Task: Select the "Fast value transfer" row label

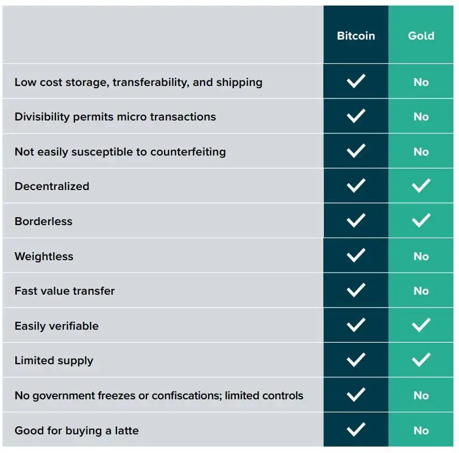Action: point(64,291)
